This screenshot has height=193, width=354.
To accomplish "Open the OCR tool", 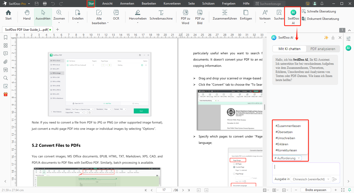I will (x=116, y=15).
